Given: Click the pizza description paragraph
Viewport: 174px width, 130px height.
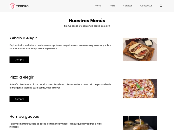Looking at the screenshot, I should point(60,86).
